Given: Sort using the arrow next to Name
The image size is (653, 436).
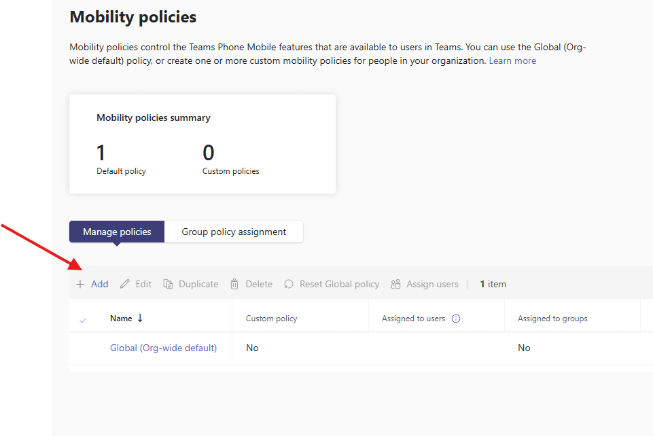Looking at the screenshot, I should (x=140, y=318).
